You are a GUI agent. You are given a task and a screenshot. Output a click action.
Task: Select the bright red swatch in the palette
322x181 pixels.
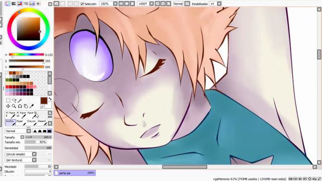8,87
